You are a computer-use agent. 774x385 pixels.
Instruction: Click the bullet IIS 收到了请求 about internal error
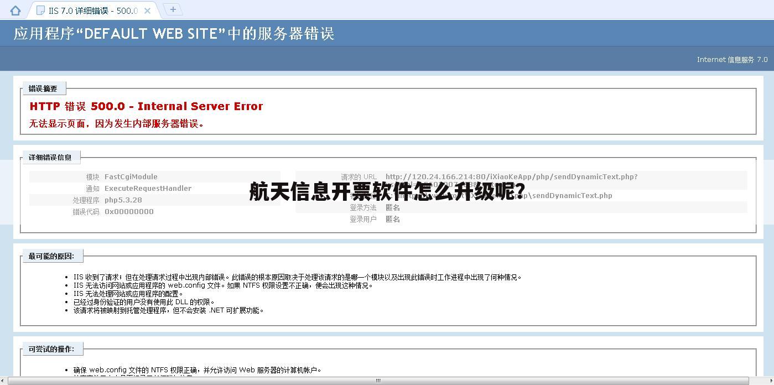click(298, 277)
